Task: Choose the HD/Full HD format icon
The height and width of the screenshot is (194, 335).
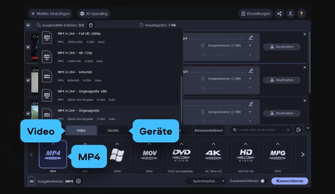Action: click(x=246, y=155)
